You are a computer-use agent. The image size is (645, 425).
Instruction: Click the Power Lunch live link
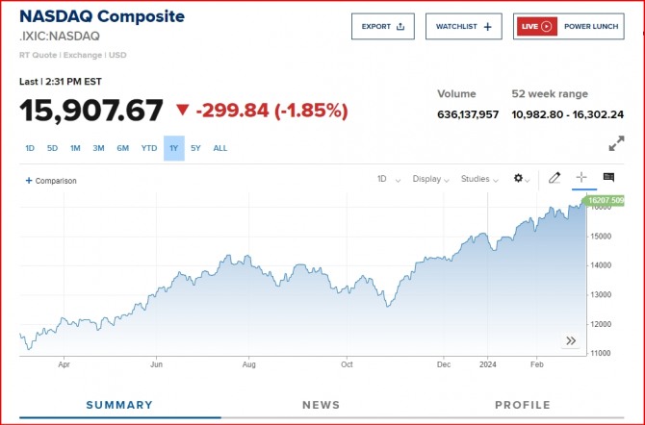[591, 27]
